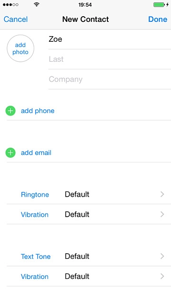Tap the add photo circle
Screen dimensions: 171x304
point(20,48)
